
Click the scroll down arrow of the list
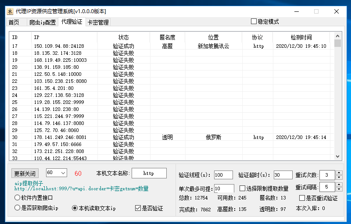[337, 156]
